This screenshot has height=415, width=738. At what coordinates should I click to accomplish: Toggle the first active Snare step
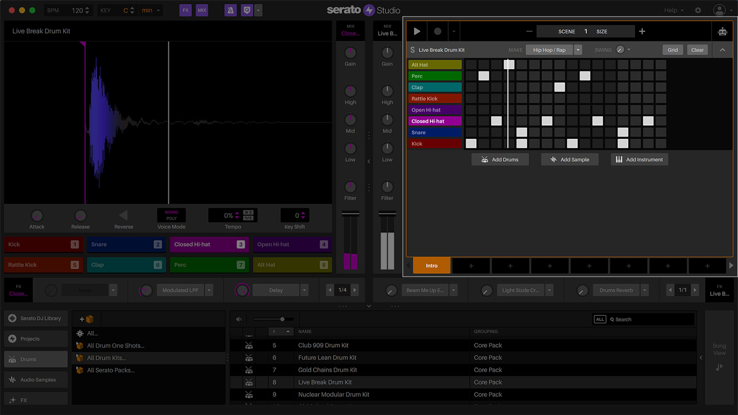click(522, 132)
